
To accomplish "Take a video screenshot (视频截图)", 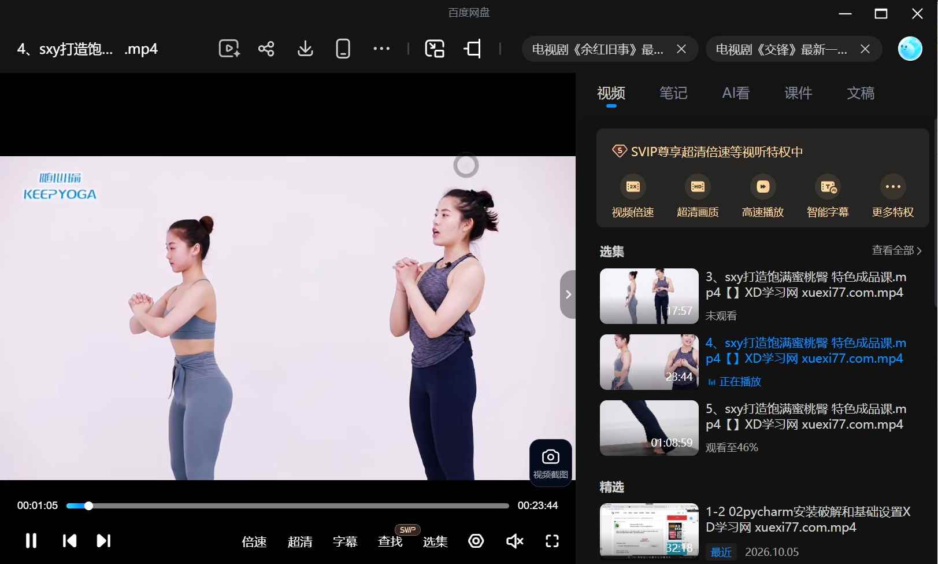I will pos(551,463).
